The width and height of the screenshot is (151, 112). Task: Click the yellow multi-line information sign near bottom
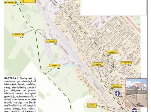92,106
